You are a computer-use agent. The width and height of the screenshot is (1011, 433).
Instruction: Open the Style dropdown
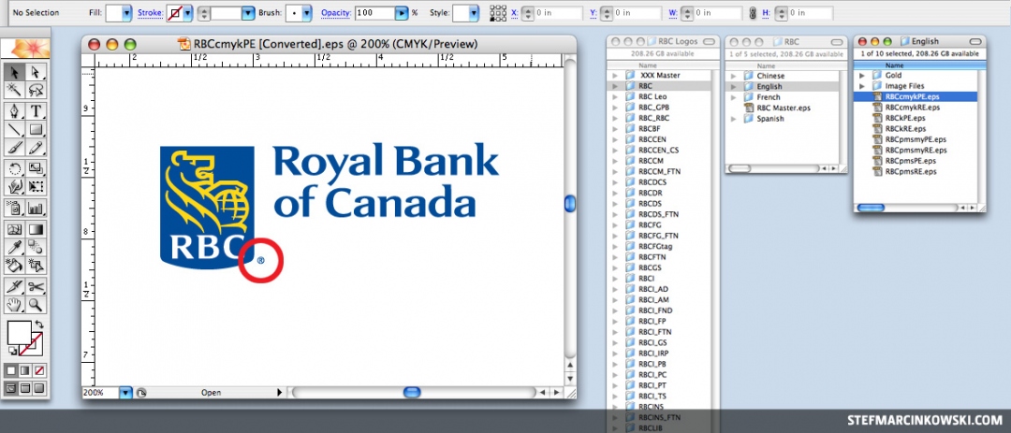[474, 13]
